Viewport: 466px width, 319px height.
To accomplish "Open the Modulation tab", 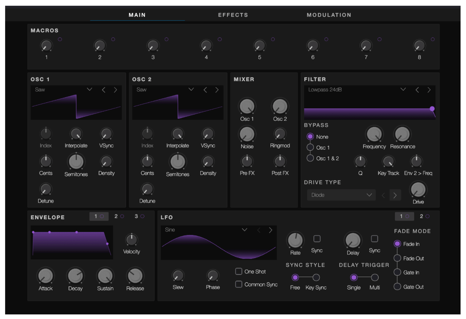I will pyautogui.click(x=329, y=15).
